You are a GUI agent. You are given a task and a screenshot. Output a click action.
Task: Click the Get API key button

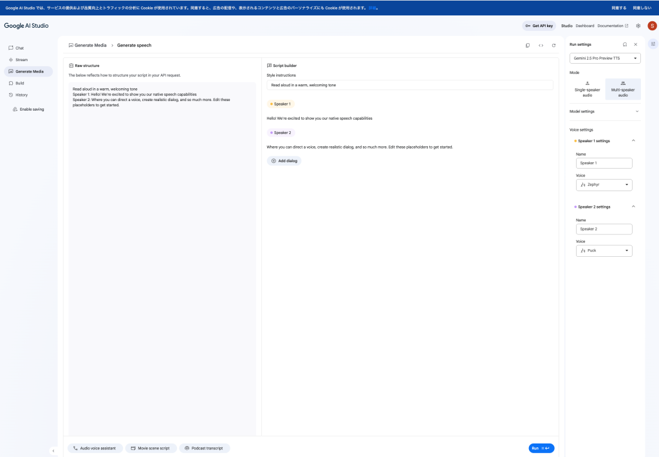click(x=539, y=26)
